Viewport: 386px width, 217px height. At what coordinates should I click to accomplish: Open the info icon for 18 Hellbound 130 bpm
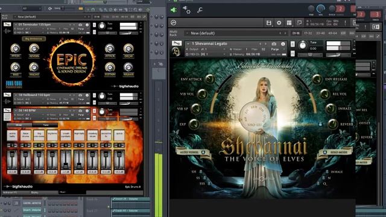(87, 95)
